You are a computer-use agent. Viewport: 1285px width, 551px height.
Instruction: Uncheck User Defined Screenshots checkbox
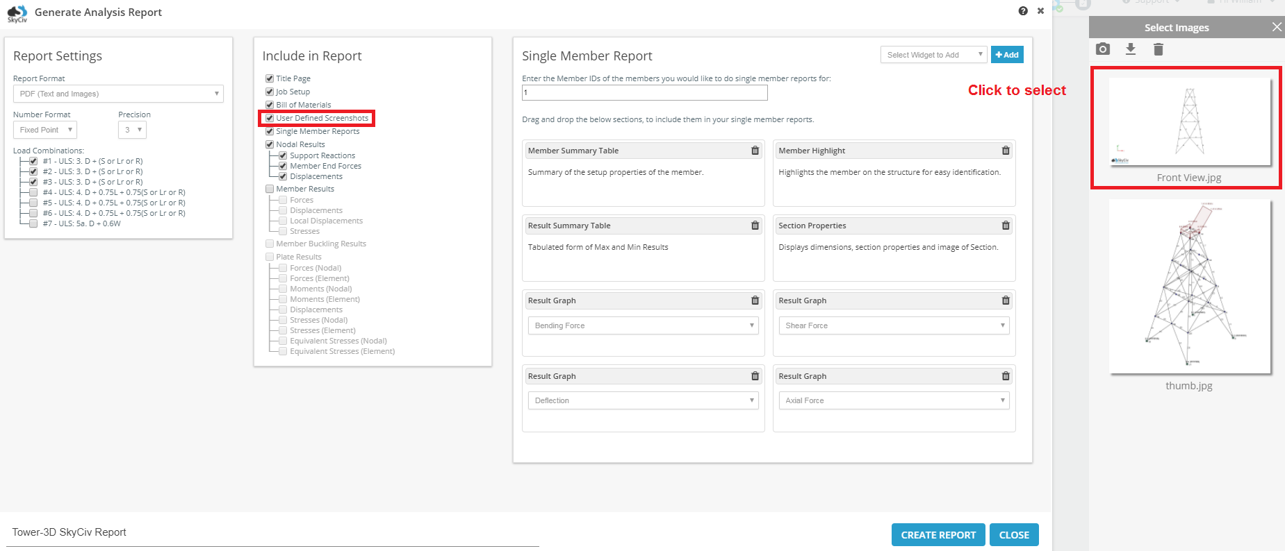pyautogui.click(x=270, y=118)
